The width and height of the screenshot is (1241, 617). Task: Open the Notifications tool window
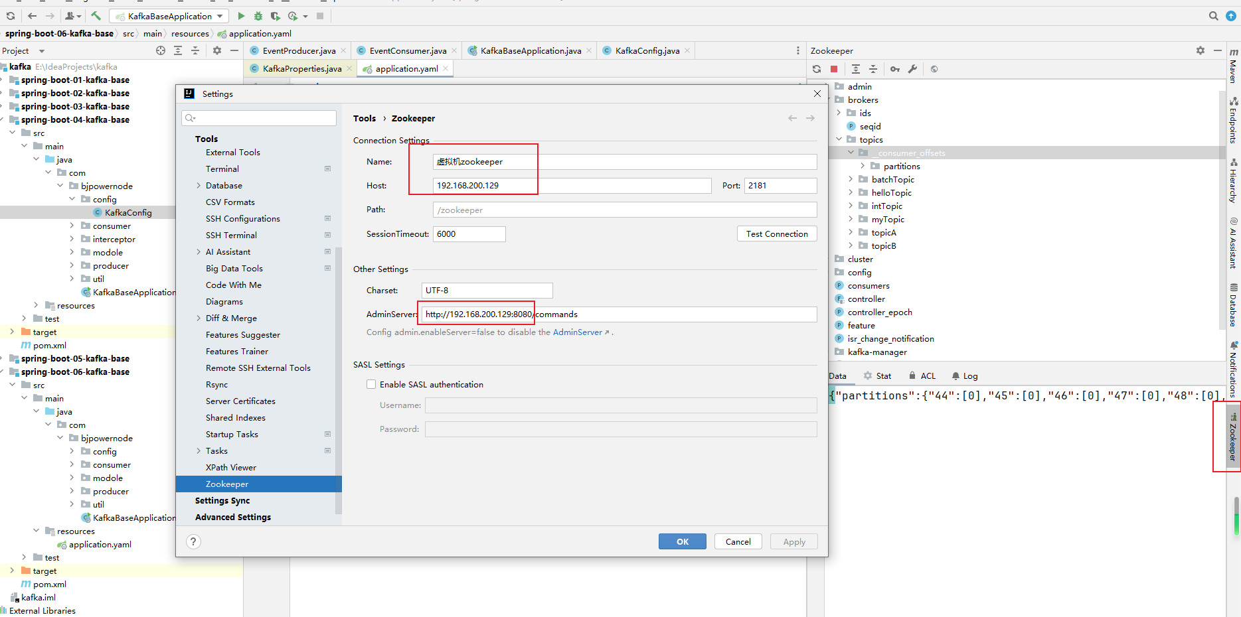click(1234, 369)
